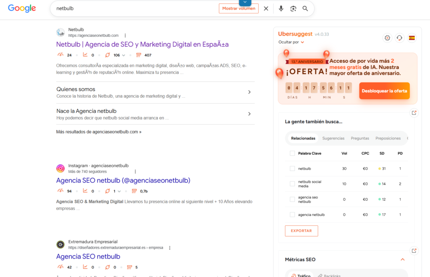Click backlinks icon showing 106 in Netbulb result
Screen dimensions: 430x277
pos(107,55)
